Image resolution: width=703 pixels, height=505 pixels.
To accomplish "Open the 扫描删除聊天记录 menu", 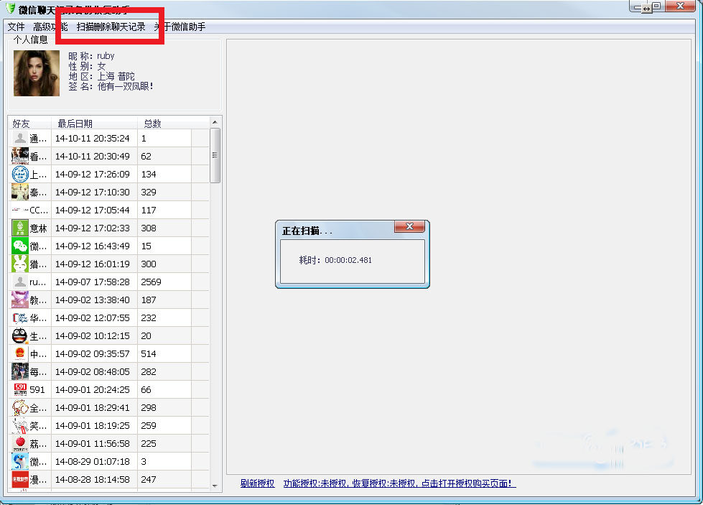I will (x=111, y=27).
